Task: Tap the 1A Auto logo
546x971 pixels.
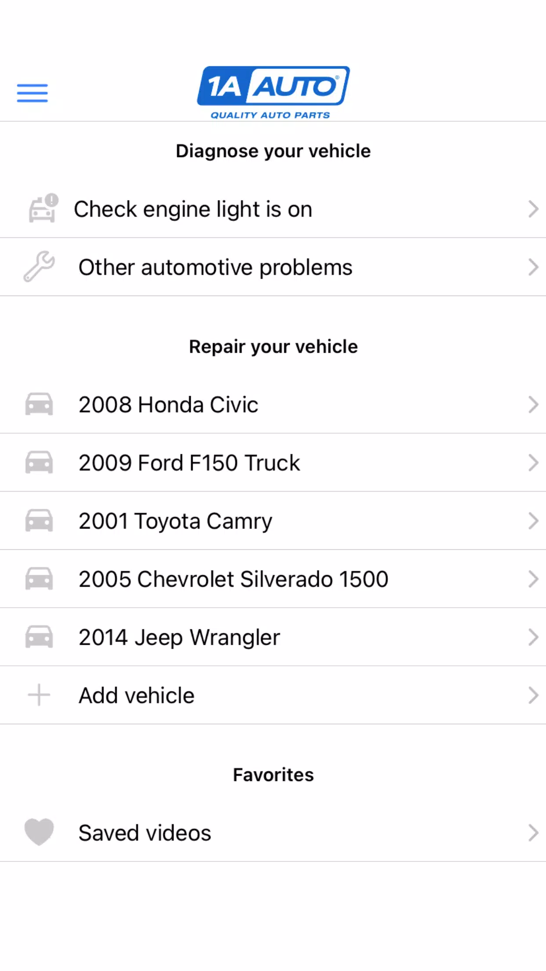Action: pyautogui.click(x=273, y=92)
